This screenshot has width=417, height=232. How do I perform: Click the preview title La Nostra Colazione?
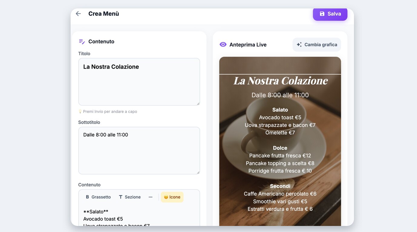(x=281, y=81)
